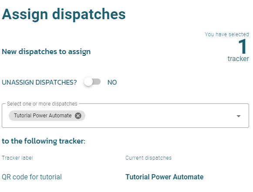Click the Tracker label column header
This screenshot has height=192, width=253.
pos(17,158)
